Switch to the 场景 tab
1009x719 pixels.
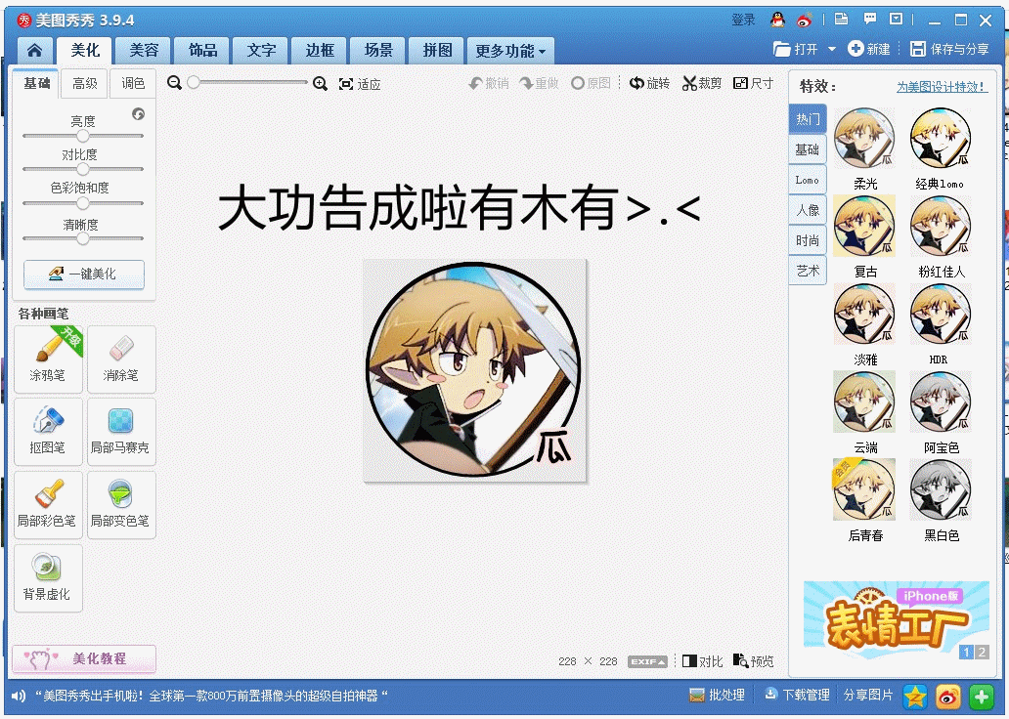(x=378, y=50)
